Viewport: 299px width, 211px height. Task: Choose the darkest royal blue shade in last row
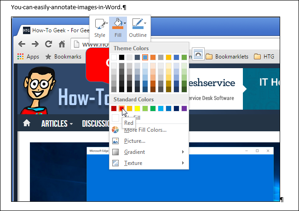point(176,89)
